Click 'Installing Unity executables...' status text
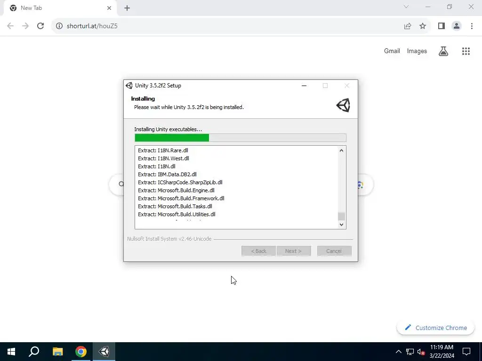This screenshot has height=361, width=482. (168, 129)
